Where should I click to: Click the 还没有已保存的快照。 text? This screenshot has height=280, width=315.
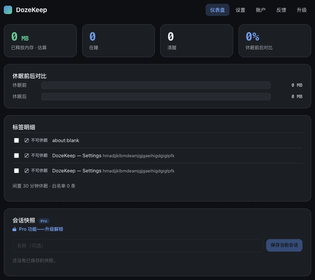coord(34,261)
